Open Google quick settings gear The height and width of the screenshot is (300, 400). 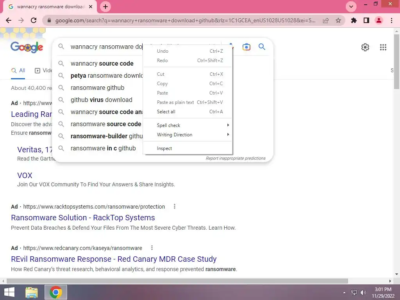[365, 47]
